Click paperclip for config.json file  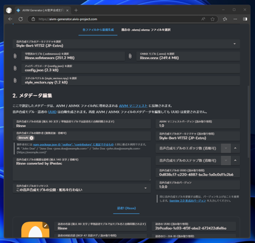[x=15, y=68]
